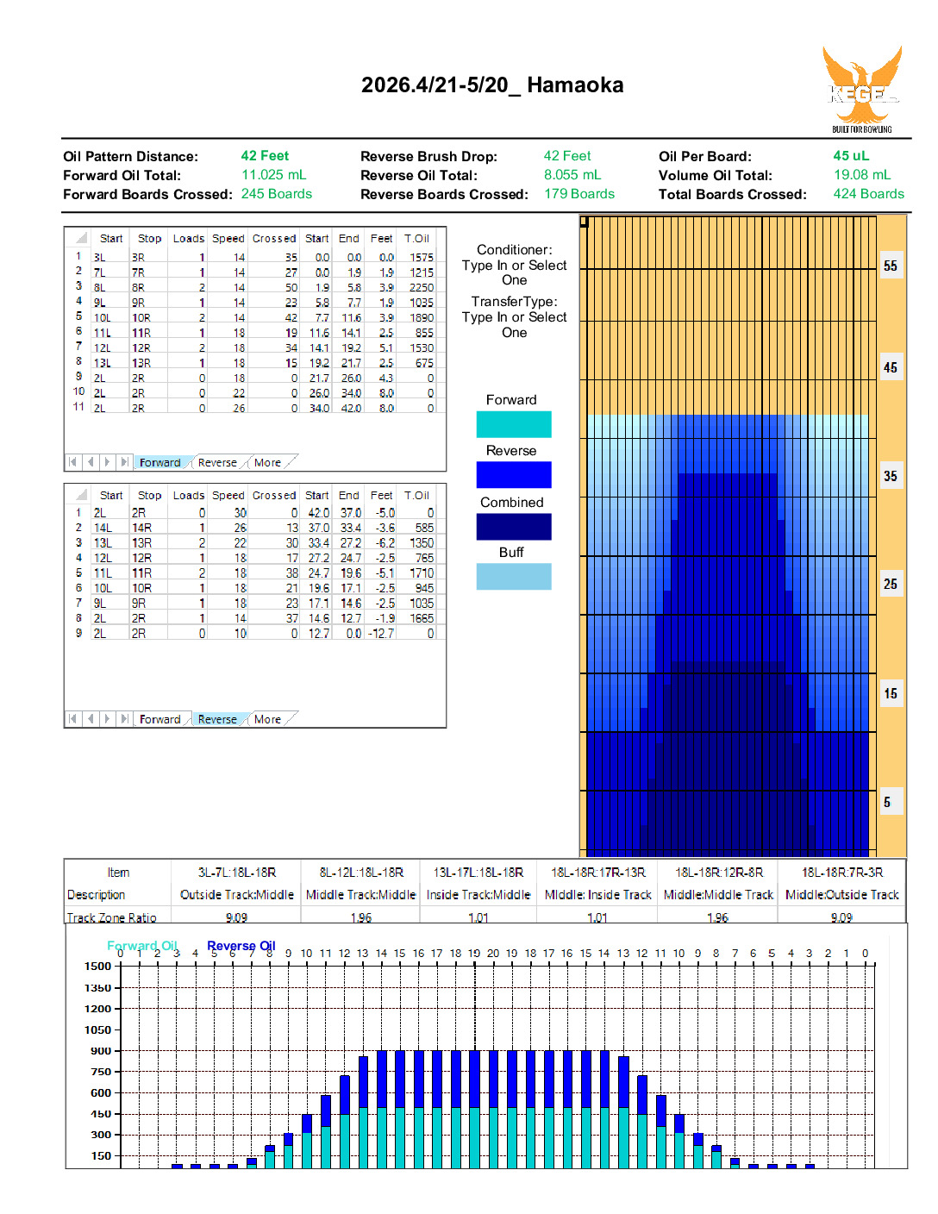
Task: Click last-sheet arrow in lower table navigation
Action: (124, 719)
